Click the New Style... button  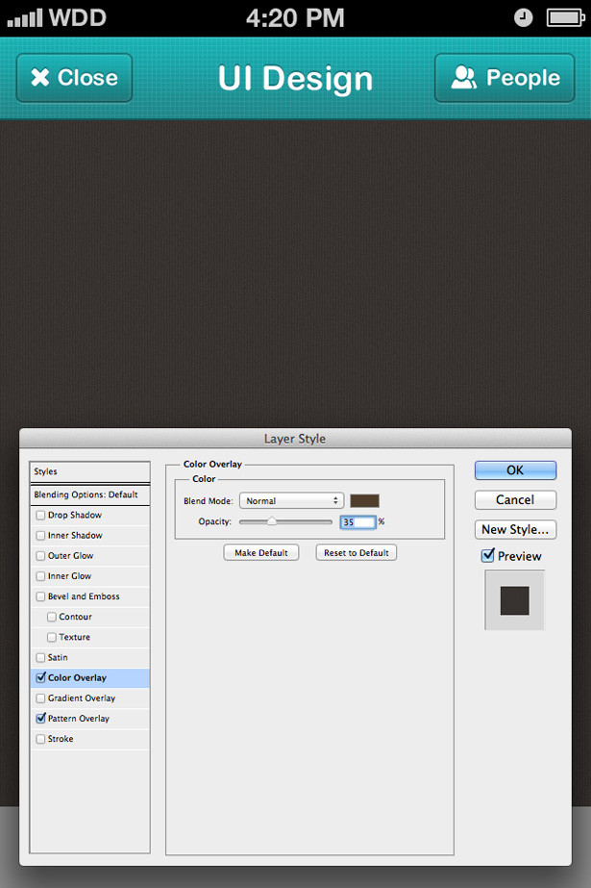[x=515, y=529]
